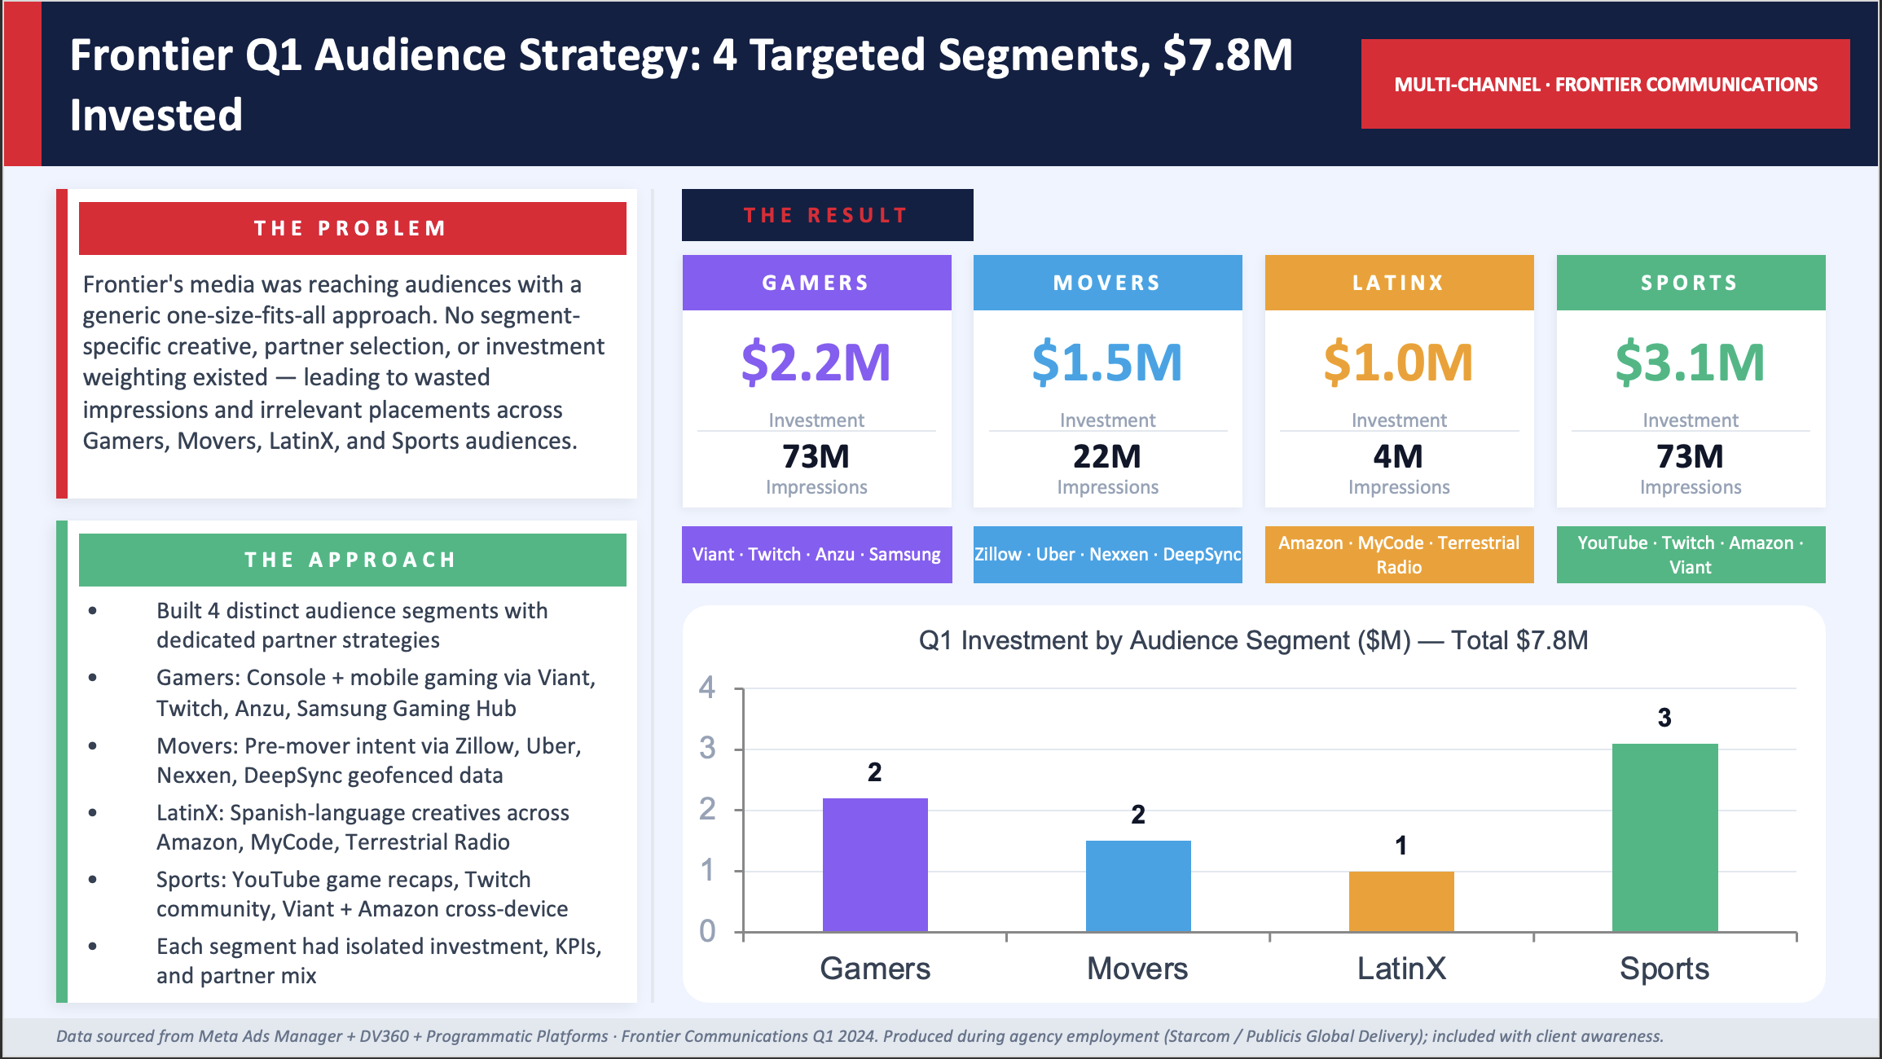Screen dimensions: 1882x1059
Task: Click the $1.0M LatinX investment value
Action: tap(1399, 363)
